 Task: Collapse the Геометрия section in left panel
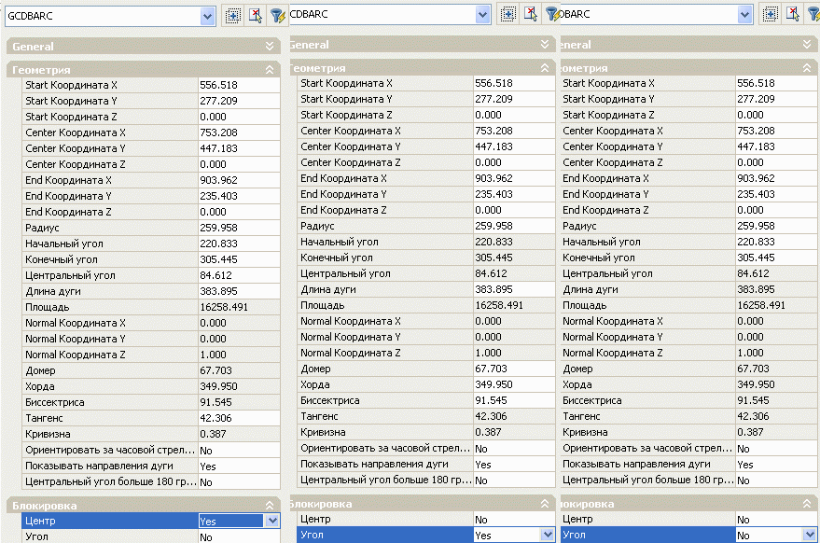pos(270,69)
